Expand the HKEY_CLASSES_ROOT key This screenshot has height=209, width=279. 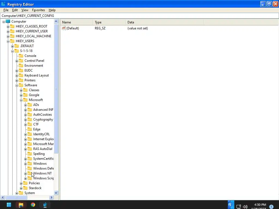(8, 27)
